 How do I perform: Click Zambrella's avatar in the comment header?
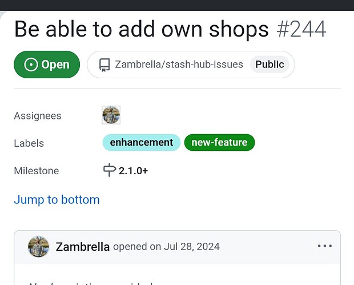(38, 247)
